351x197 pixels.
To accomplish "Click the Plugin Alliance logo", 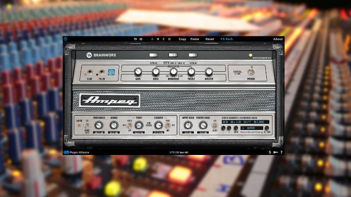I will coord(78,152).
